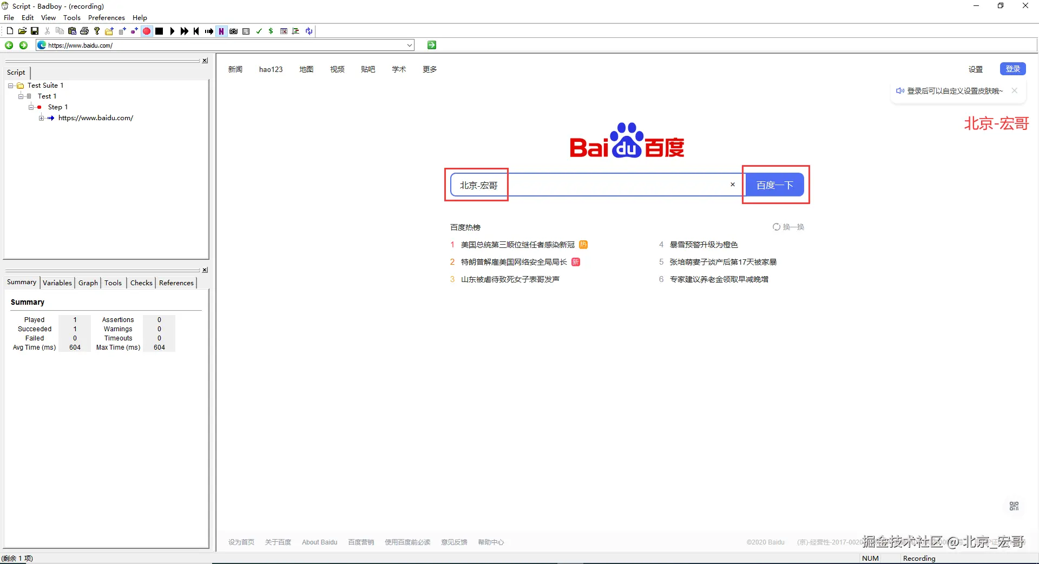This screenshot has width=1039, height=564.
Task: Add a new step with the purple dot icon
Action: (134, 31)
